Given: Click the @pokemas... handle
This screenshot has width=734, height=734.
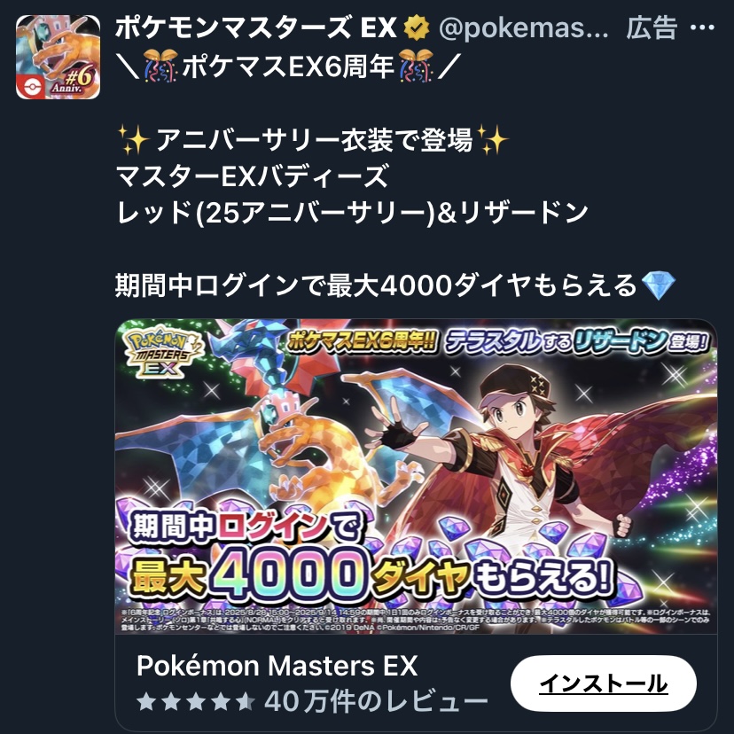Looking at the screenshot, I should point(524,28).
